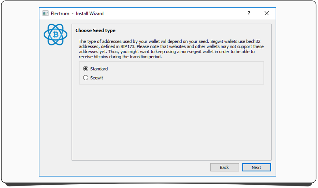Screen dimensions: 318x188
Task: Click the "Choose Seed type" heading
Action: [95, 31]
